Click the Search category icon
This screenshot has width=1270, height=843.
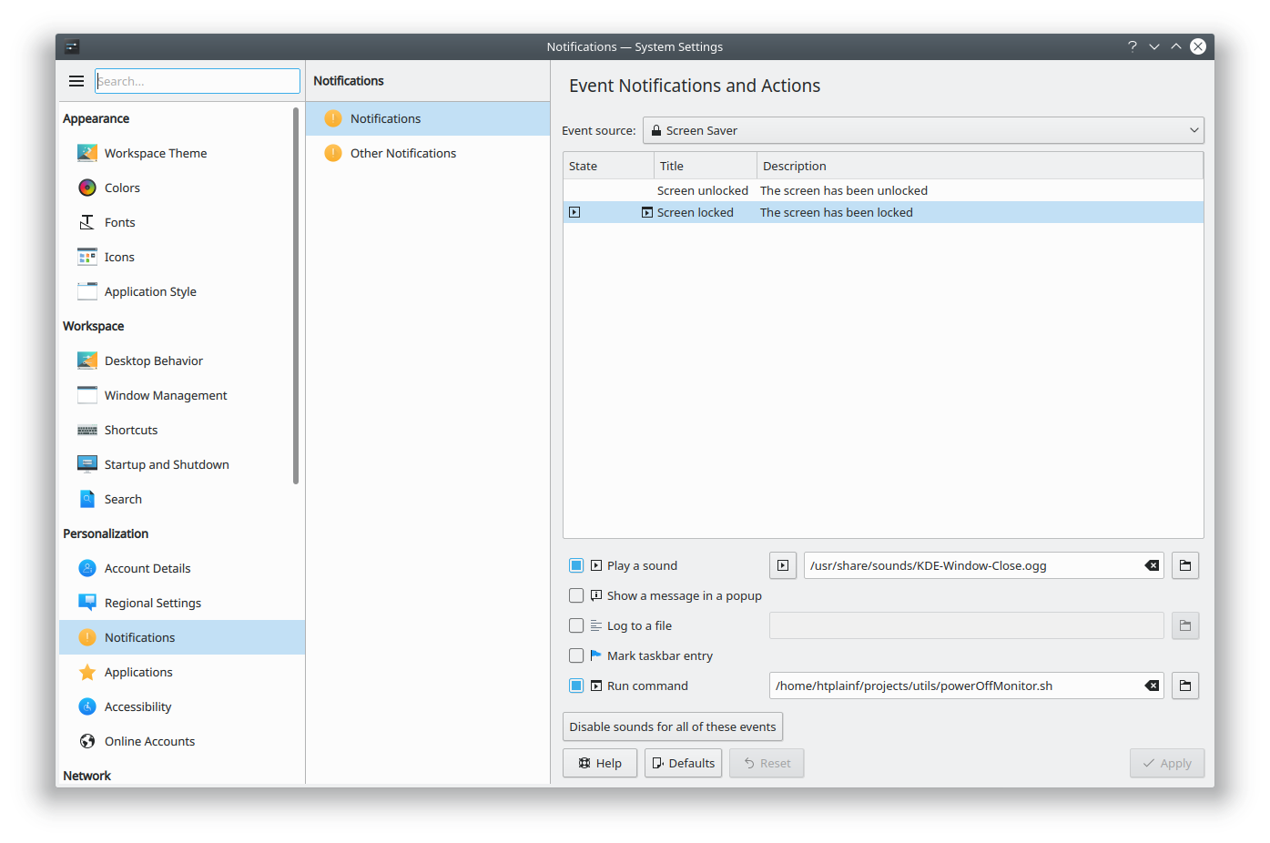coord(87,499)
